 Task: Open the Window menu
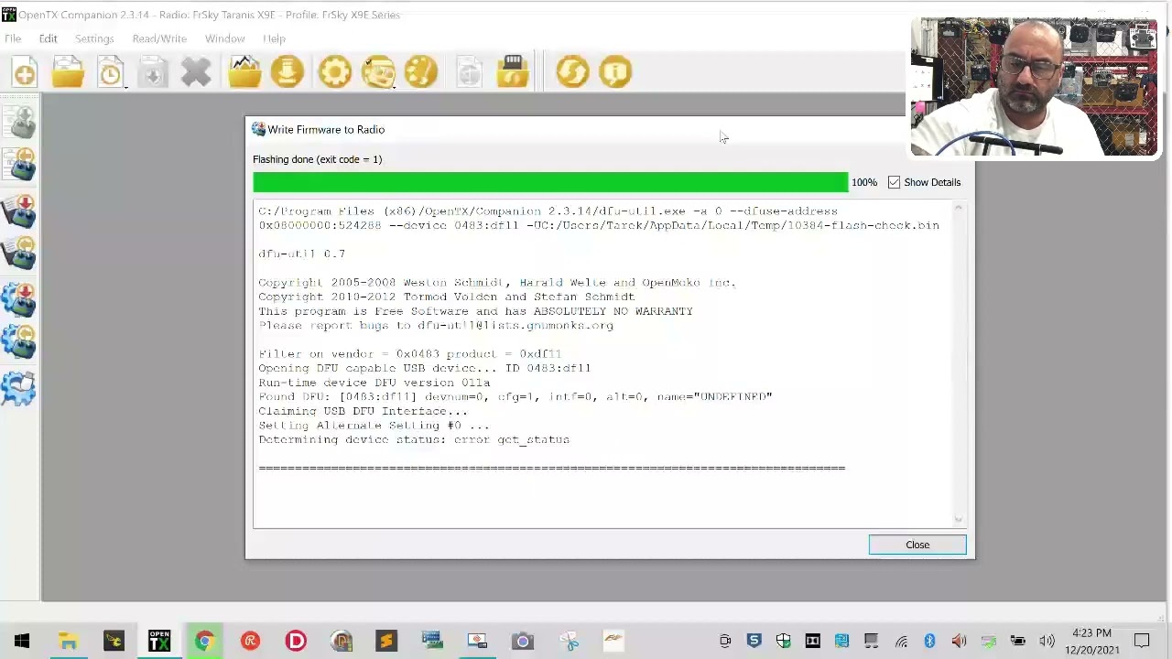tap(224, 38)
